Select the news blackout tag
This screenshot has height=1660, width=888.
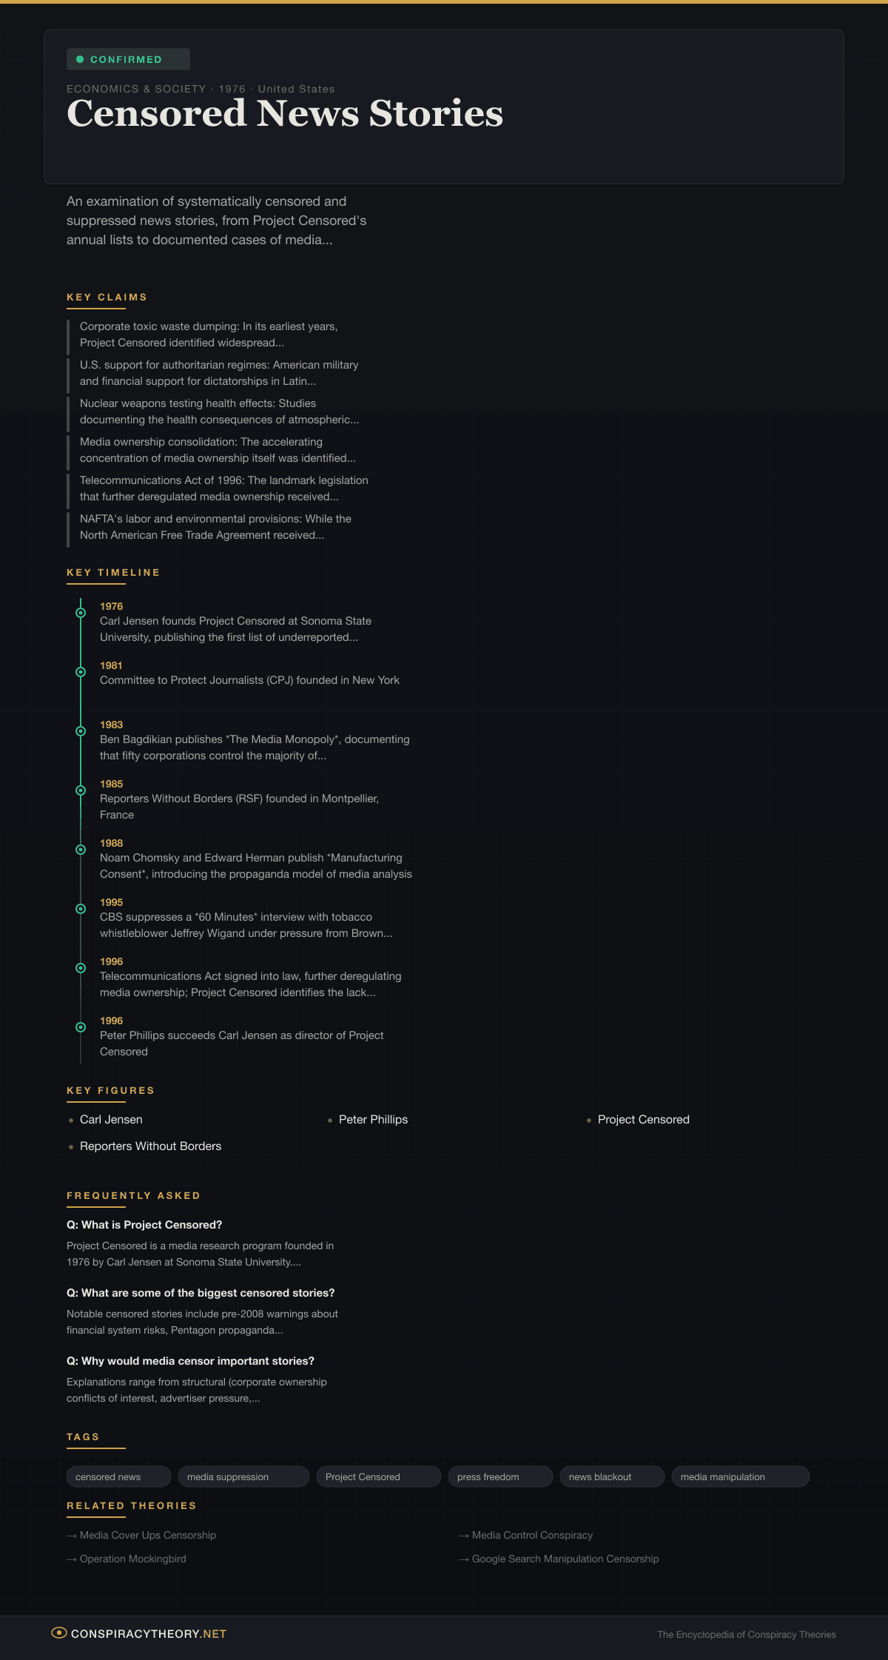611,1476
